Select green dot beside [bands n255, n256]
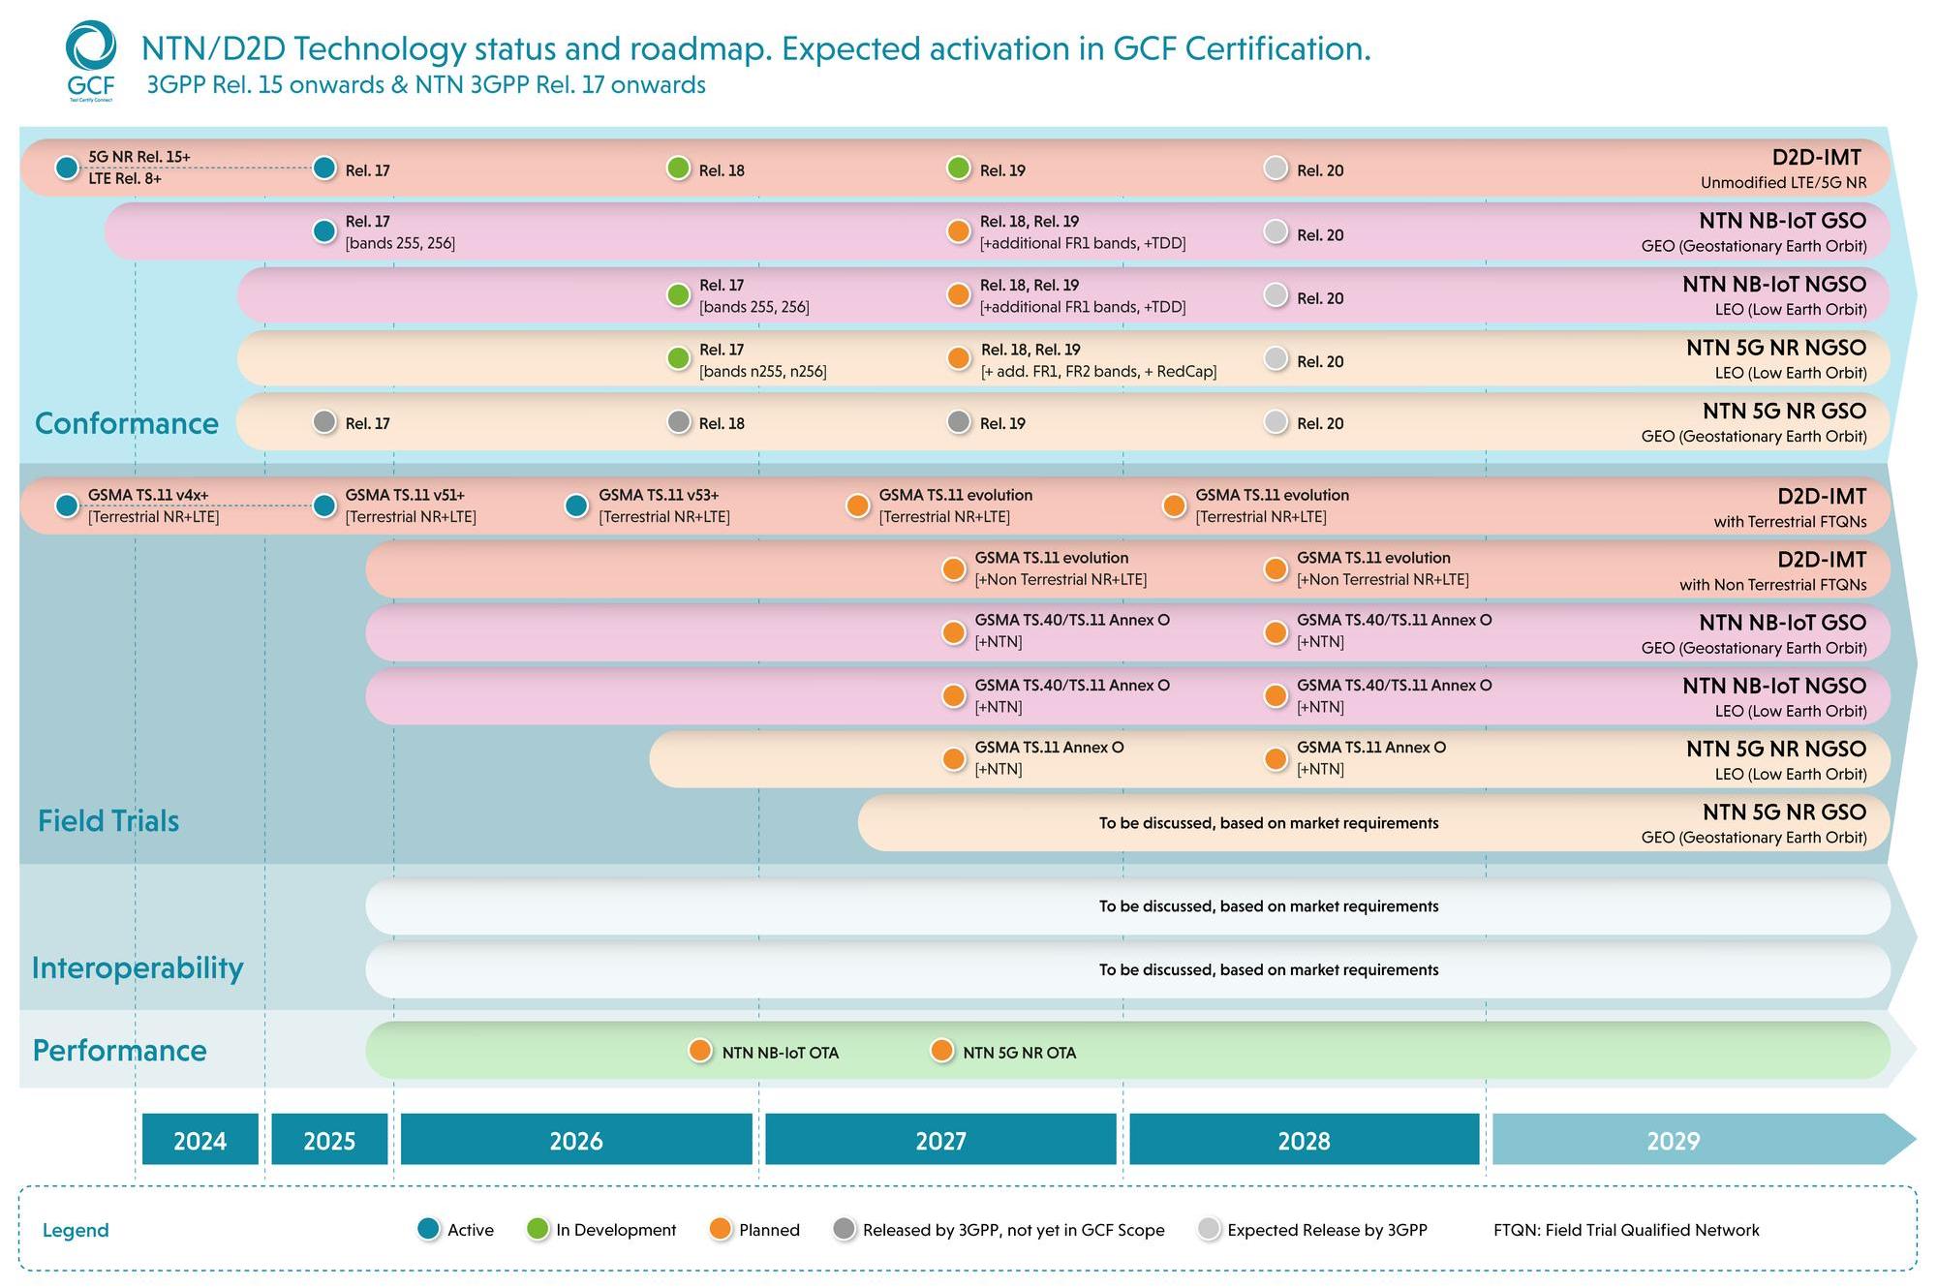The image size is (1937, 1288). (x=679, y=358)
